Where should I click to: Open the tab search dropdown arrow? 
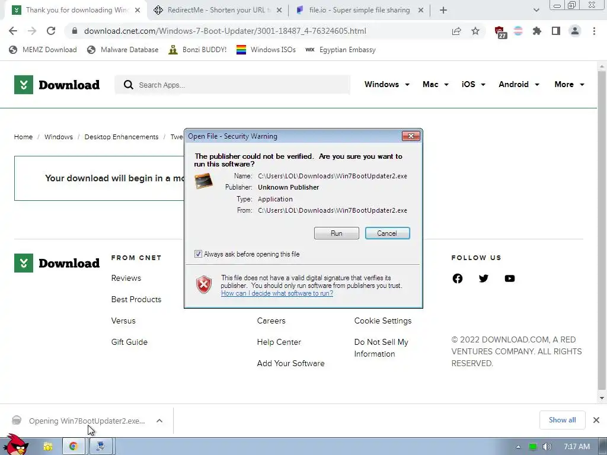coord(536,10)
